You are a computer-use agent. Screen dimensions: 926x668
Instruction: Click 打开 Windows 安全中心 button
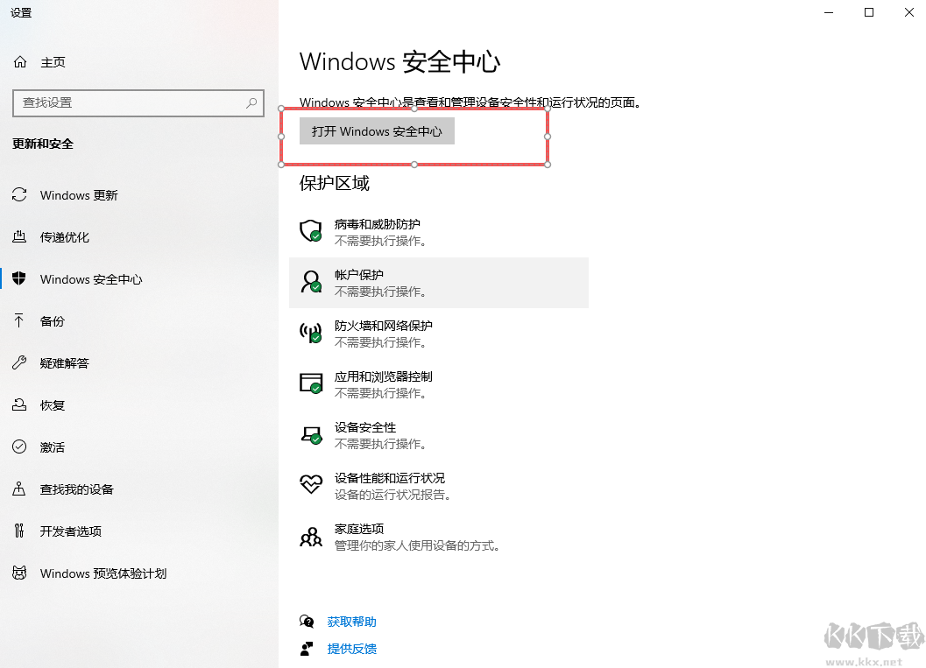[x=377, y=131]
